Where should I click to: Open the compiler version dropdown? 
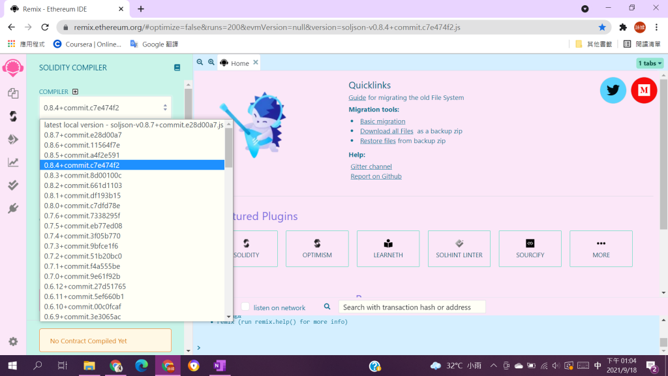coord(105,108)
